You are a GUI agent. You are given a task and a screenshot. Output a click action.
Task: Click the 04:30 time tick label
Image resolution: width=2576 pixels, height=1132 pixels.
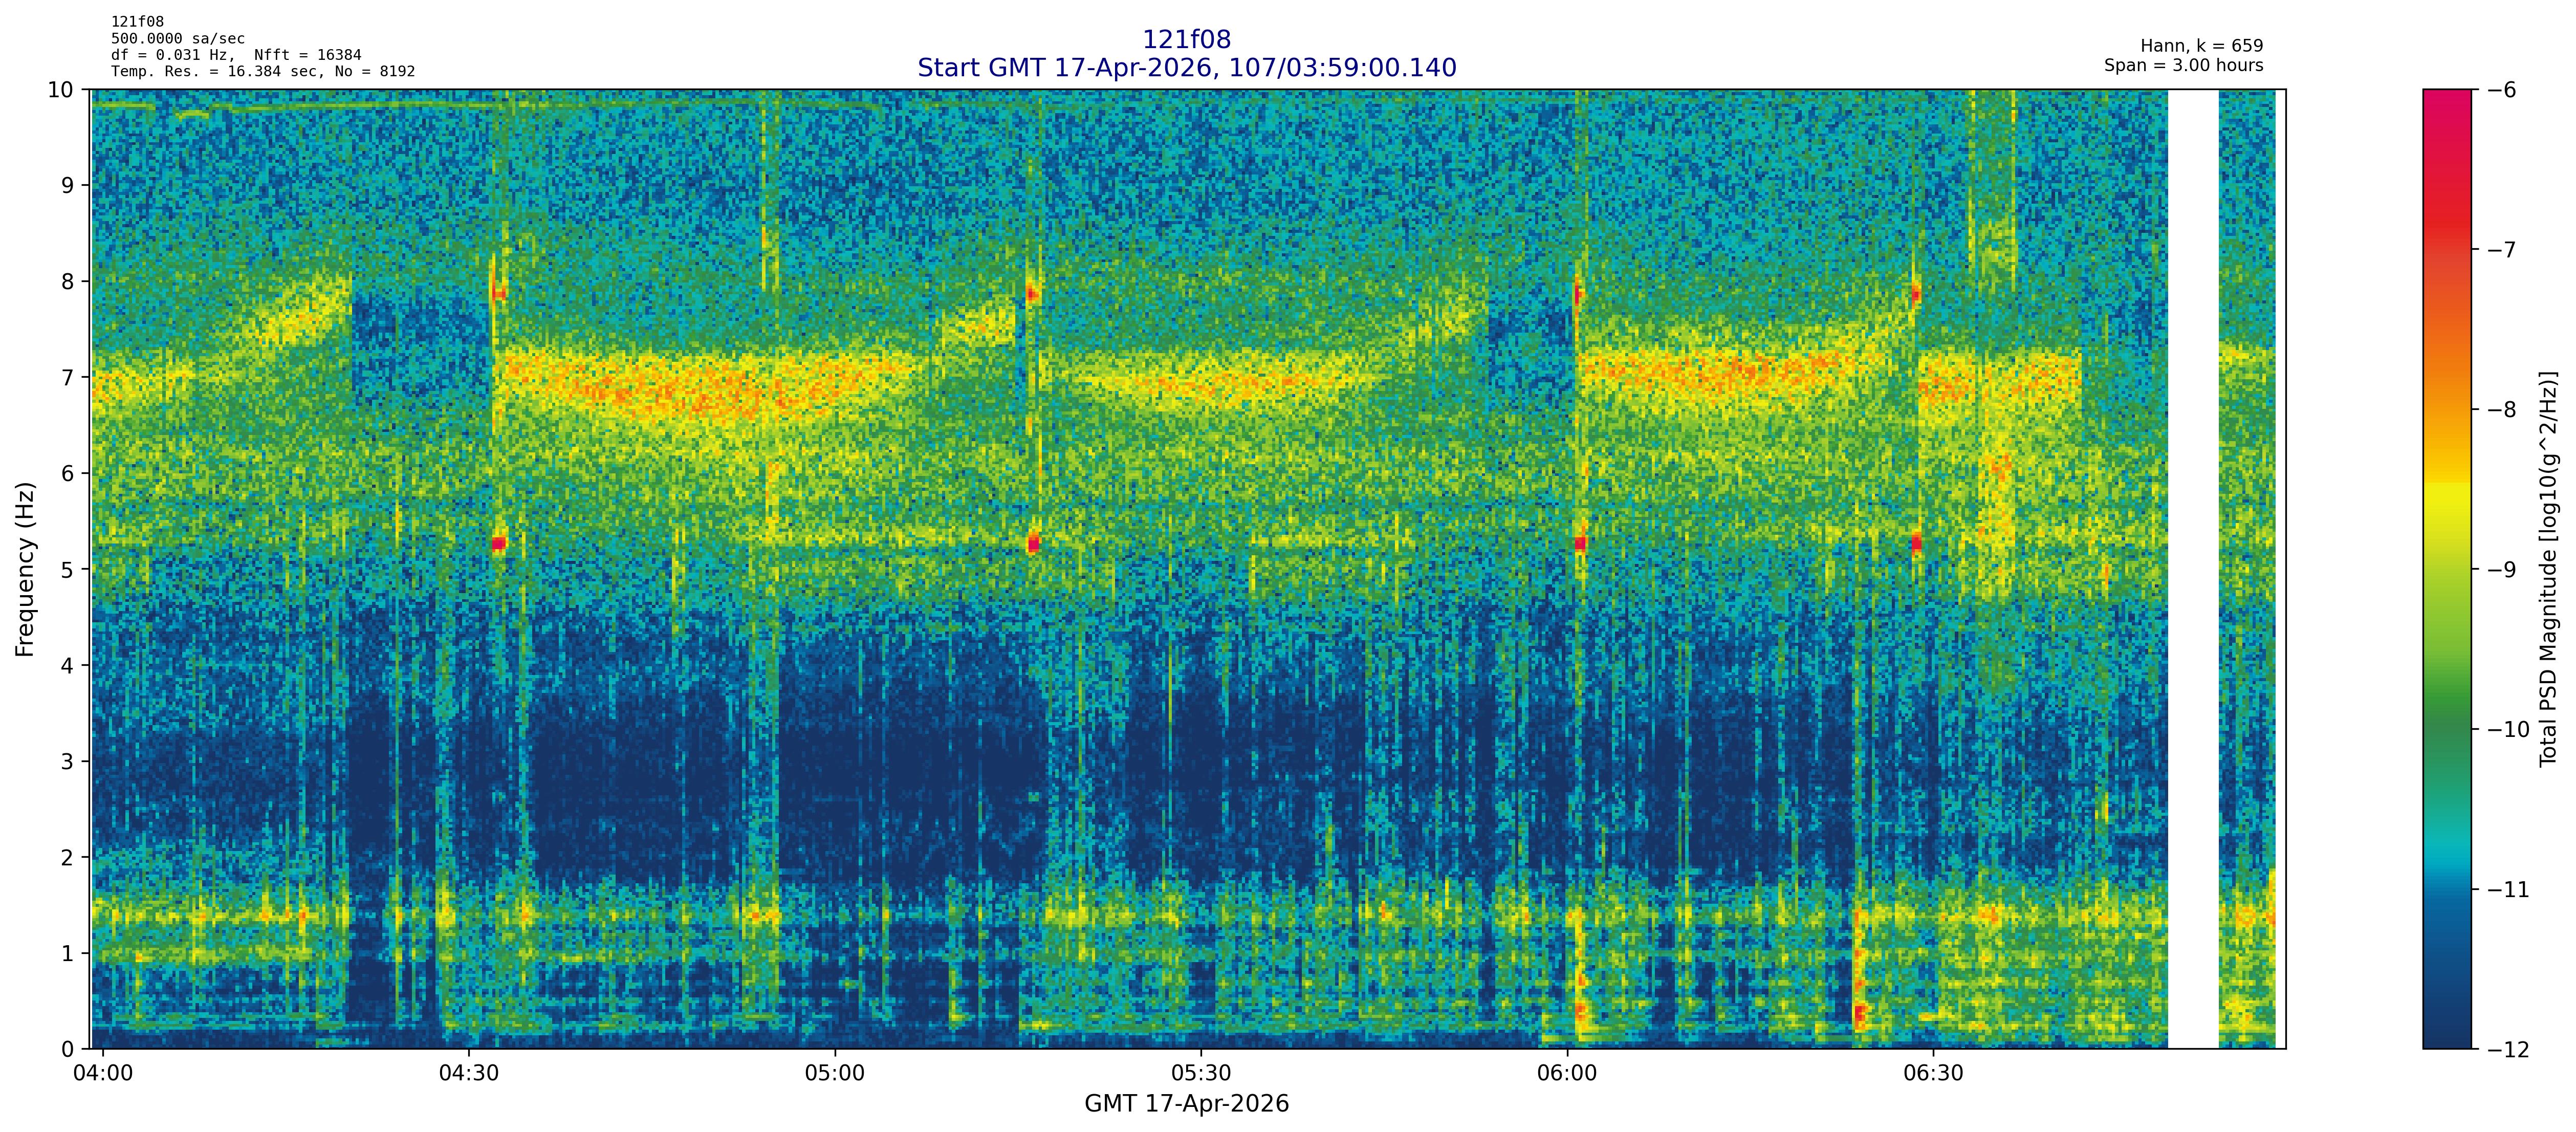[x=469, y=1074]
